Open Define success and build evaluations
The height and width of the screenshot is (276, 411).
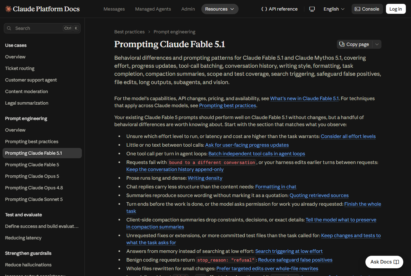[x=42, y=226]
